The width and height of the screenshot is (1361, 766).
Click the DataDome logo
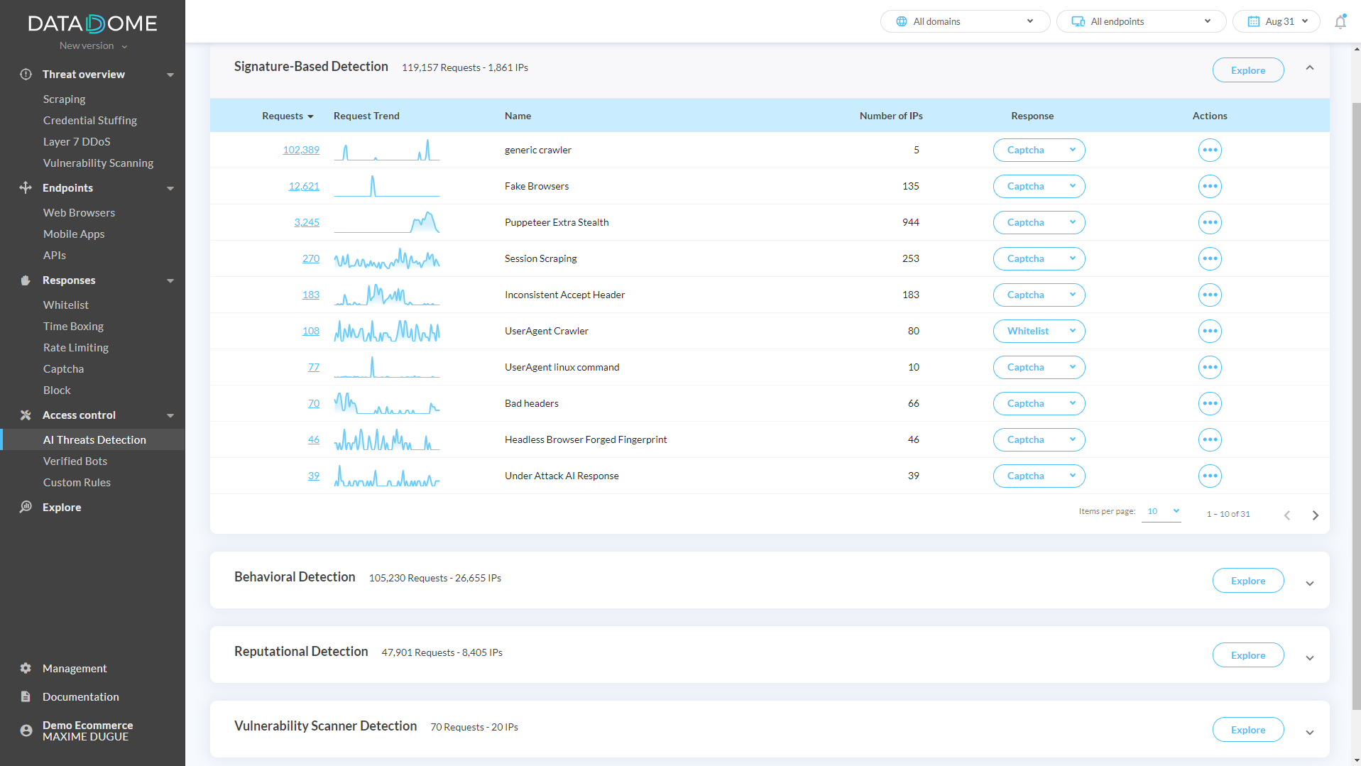click(x=92, y=23)
